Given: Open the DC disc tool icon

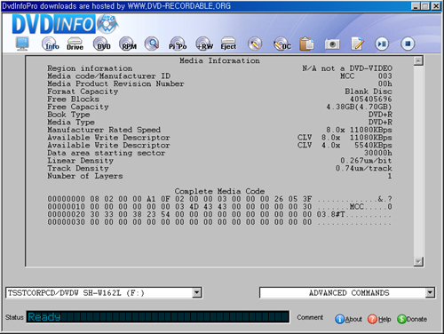Looking at the screenshot, I should (x=281, y=44).
